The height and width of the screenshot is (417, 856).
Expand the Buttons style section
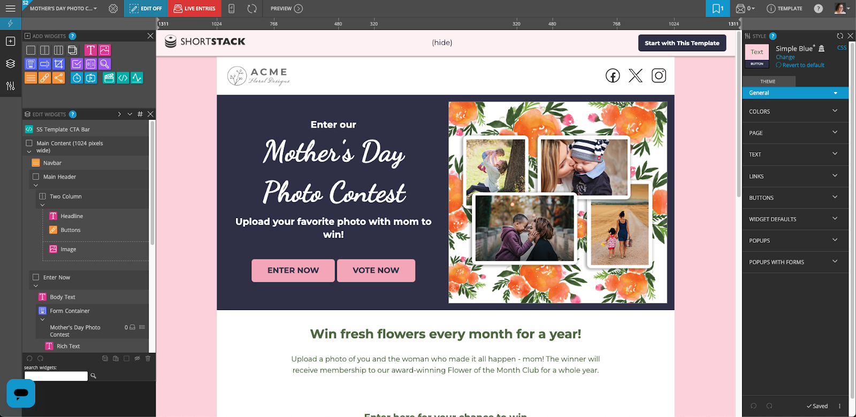(795, 197)
